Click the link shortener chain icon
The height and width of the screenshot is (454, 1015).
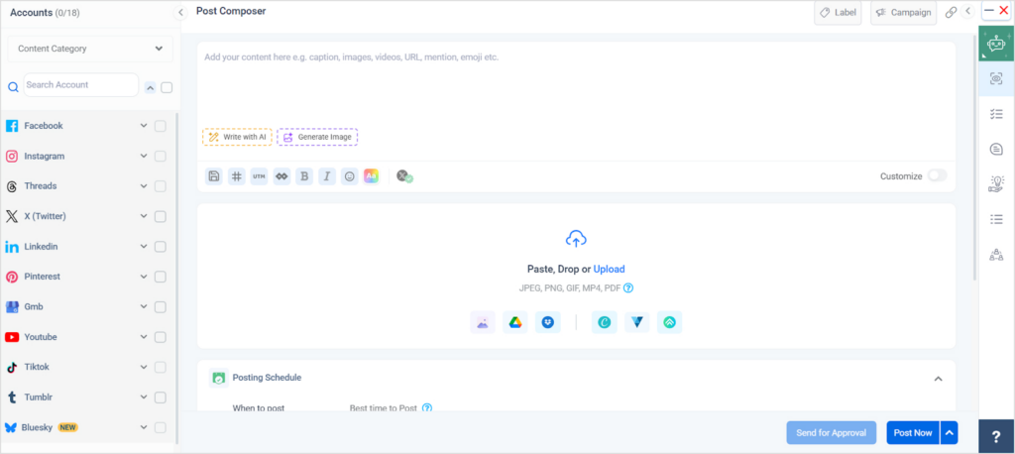(282, 176)
